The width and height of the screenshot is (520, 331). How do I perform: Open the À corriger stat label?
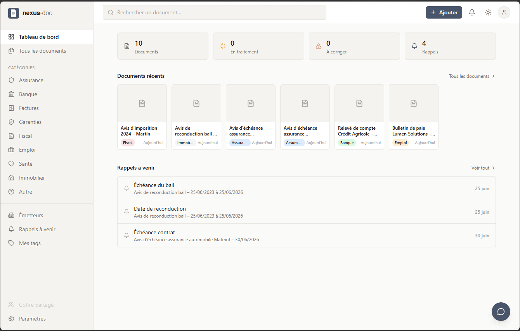click(336, 52)
